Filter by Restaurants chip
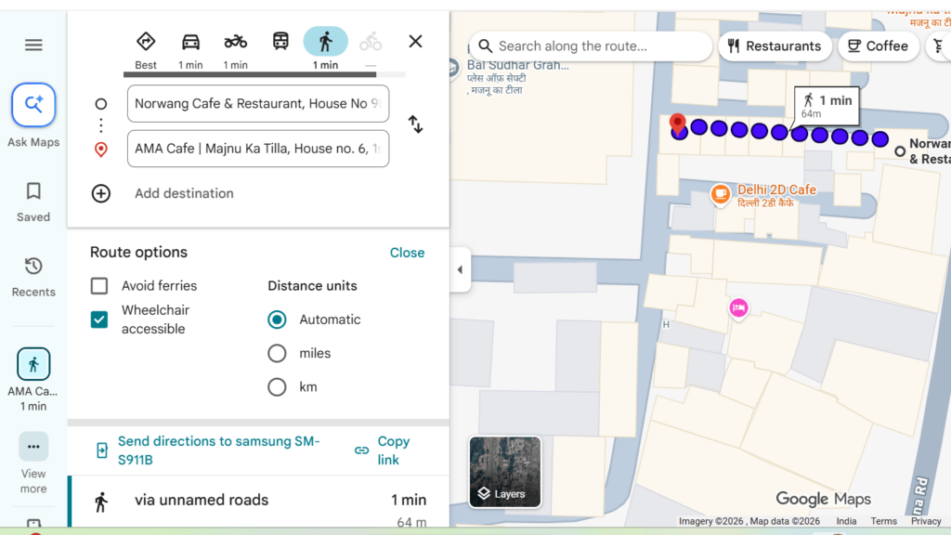This screenshot has width=951, height=535. tap(775, 46)
